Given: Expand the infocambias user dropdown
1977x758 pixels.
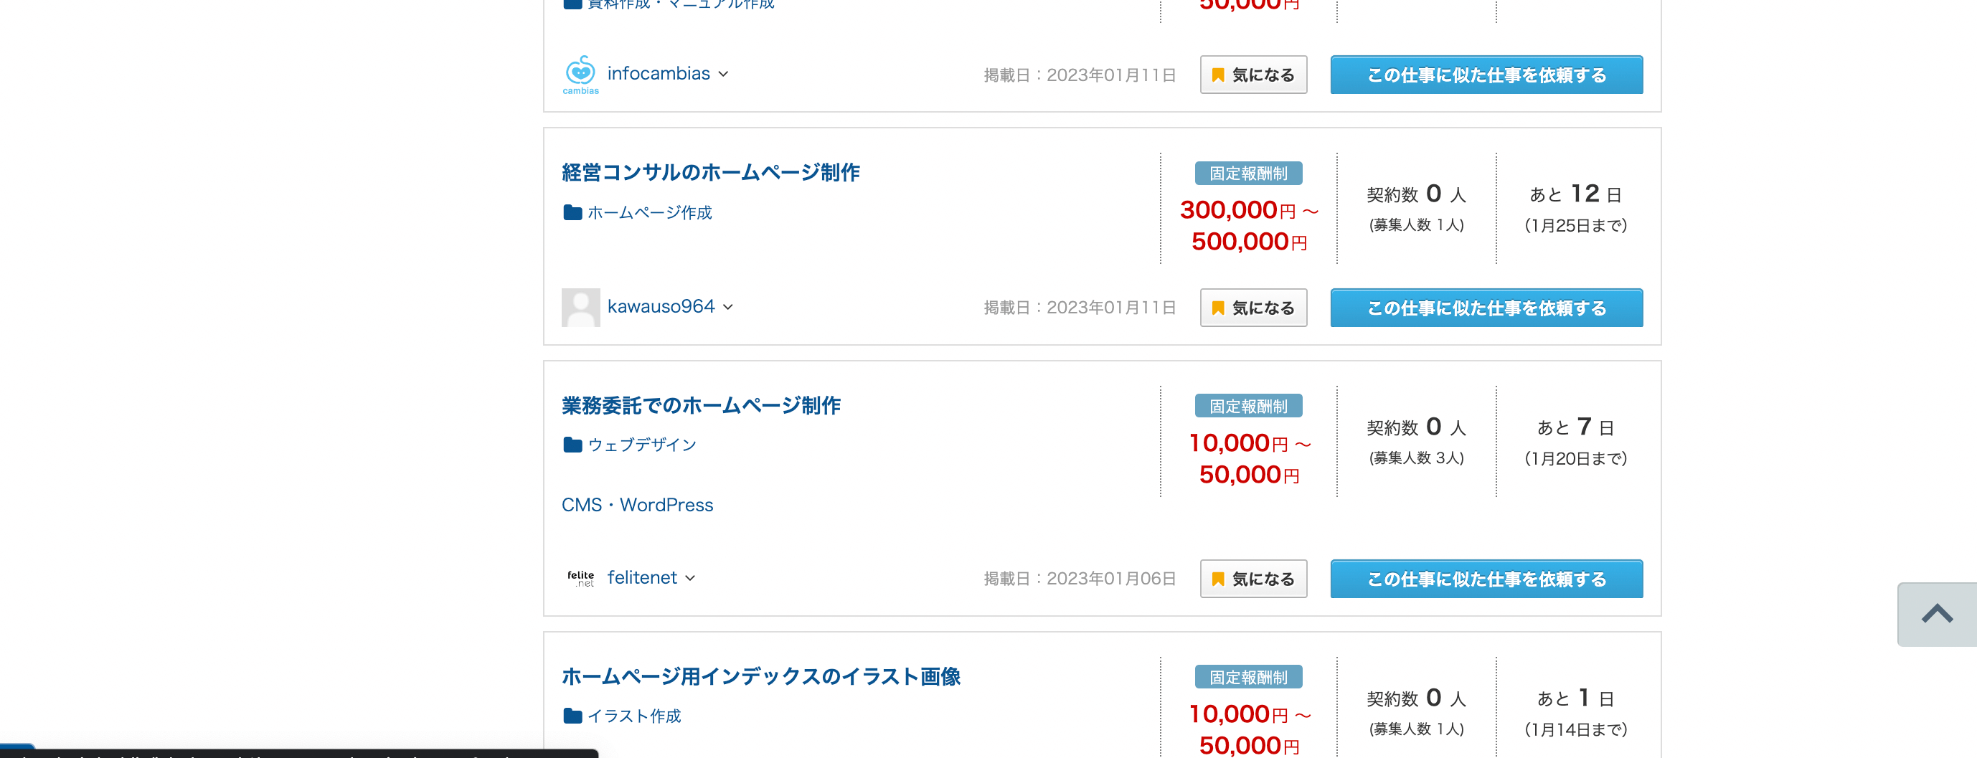Looking at the screenshot, I should tap(723, 75).
